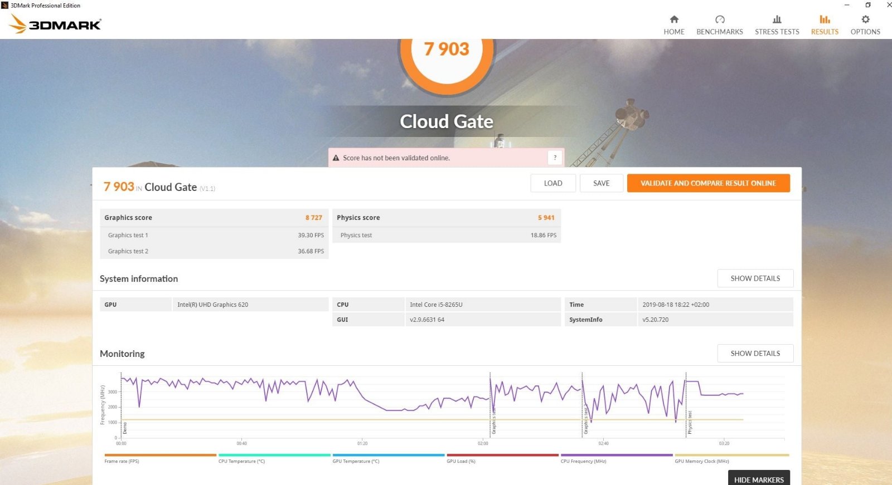Viewport: 892px width, 485px height.
Task: Click the BENCHMARKS menu label
Action: [720, 32]
